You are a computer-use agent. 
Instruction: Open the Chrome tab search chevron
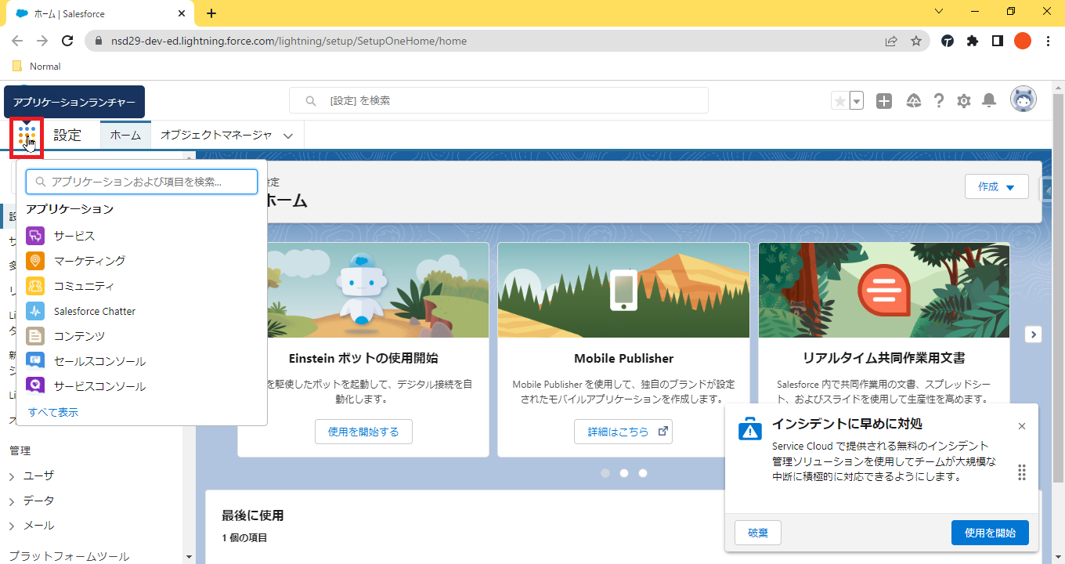[x=939, y=11]
